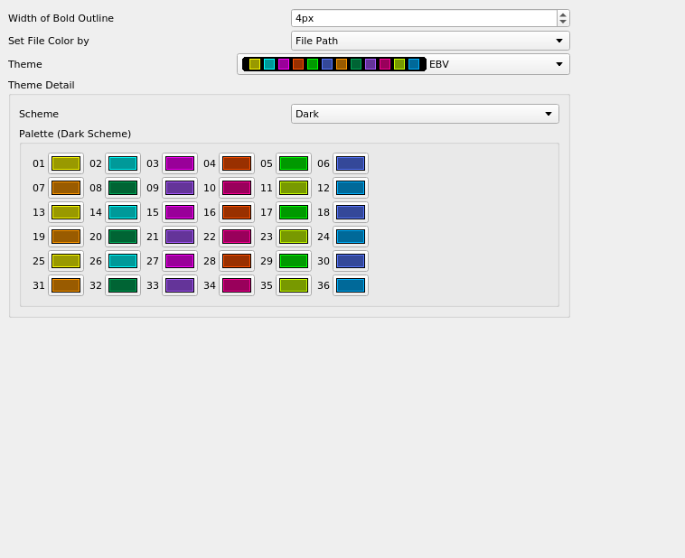The height and width of the screenshot is (558, 685).
Task: Click palette color swatch 08
Action: tap(123, 188)
